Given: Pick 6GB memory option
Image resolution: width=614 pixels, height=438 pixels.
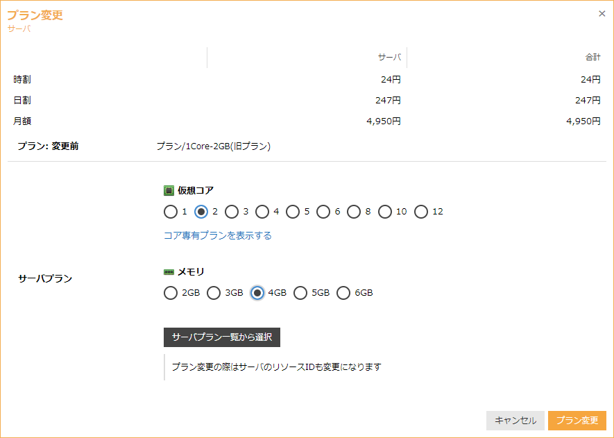Looking at the screenshot, I should 343,293.
